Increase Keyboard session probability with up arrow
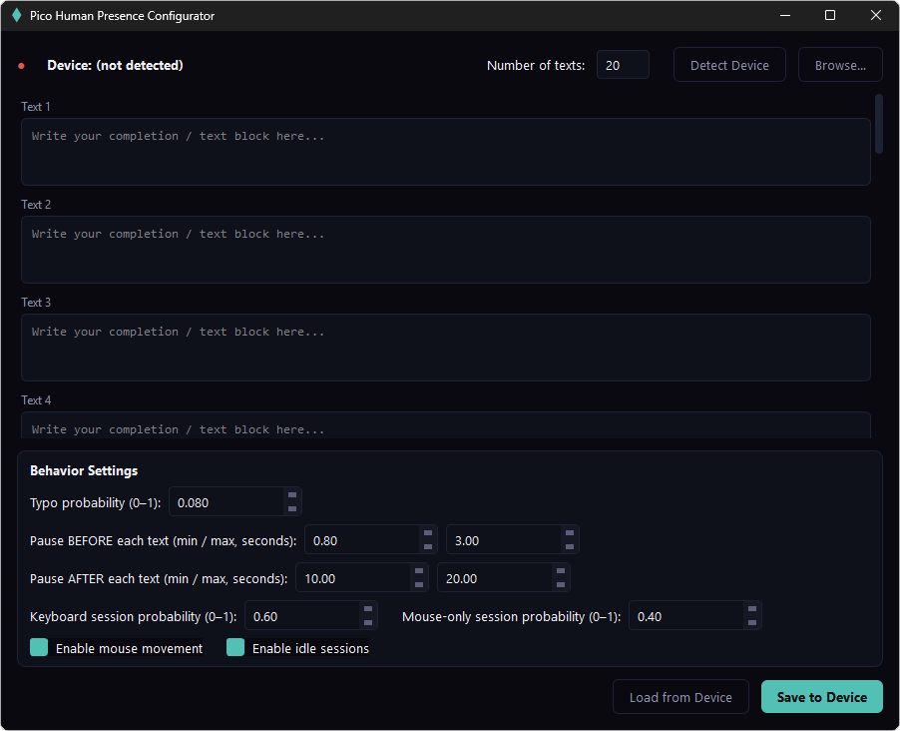 pyautogui.click(x=368, y=608)
